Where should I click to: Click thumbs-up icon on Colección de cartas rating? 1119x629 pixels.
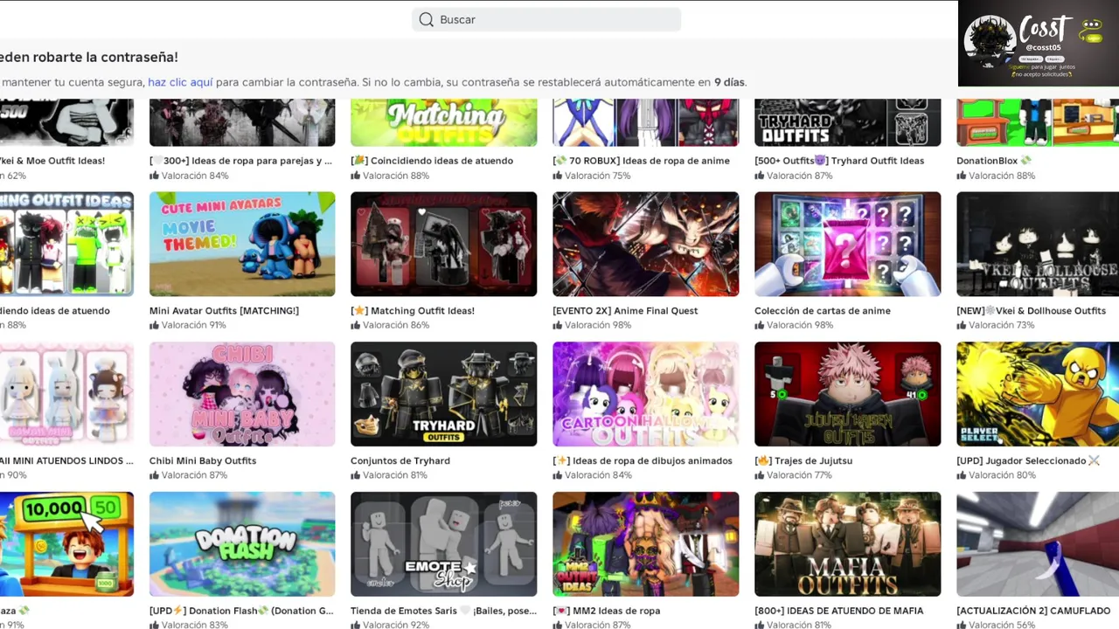pos(759,325)
